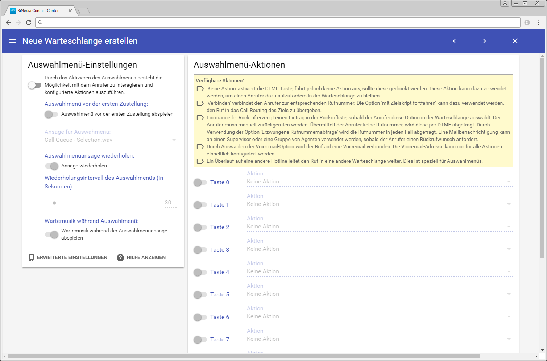Go to previous step with left chevron
Image resolution: width=547 pixels, height=361 pixels.
click(454, 41)
